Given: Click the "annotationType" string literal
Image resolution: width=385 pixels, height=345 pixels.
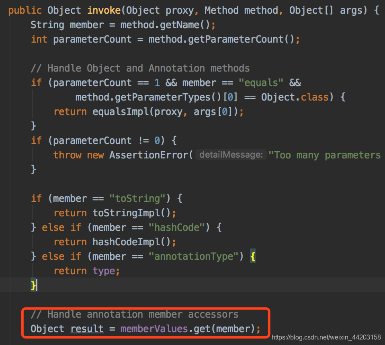Looking at the screenshot, I should (x=193, y=257).
